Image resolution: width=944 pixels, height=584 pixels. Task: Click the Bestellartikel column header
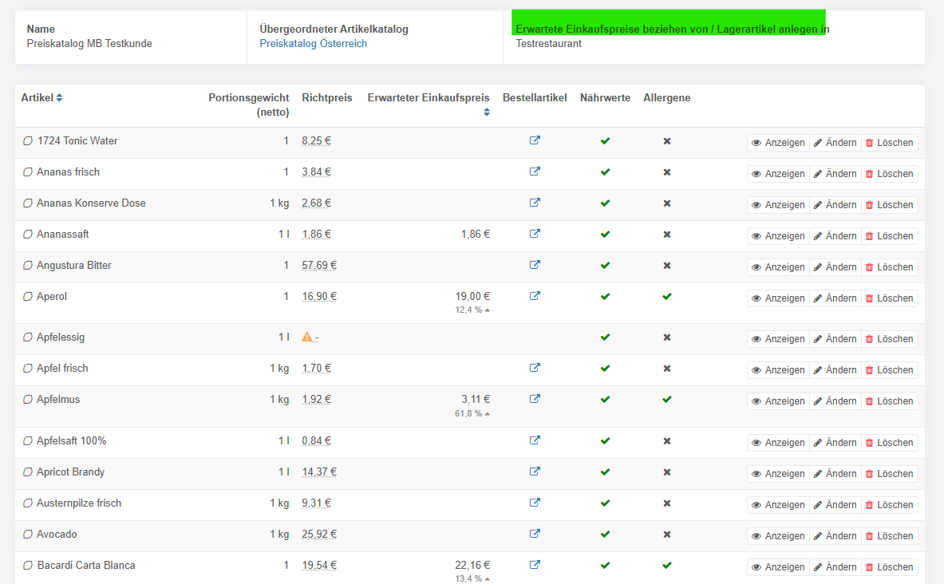click(x=535, y=97)
